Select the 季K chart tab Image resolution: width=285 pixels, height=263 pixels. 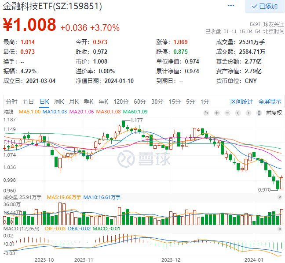pyautogui.click(x=88, y=101)
